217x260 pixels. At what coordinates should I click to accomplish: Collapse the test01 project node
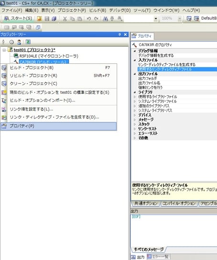4,50
